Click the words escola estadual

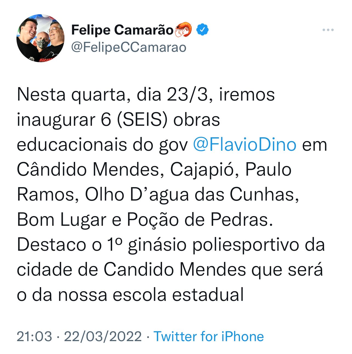[178, 295]
